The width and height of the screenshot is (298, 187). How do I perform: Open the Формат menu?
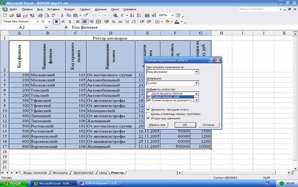69,9
